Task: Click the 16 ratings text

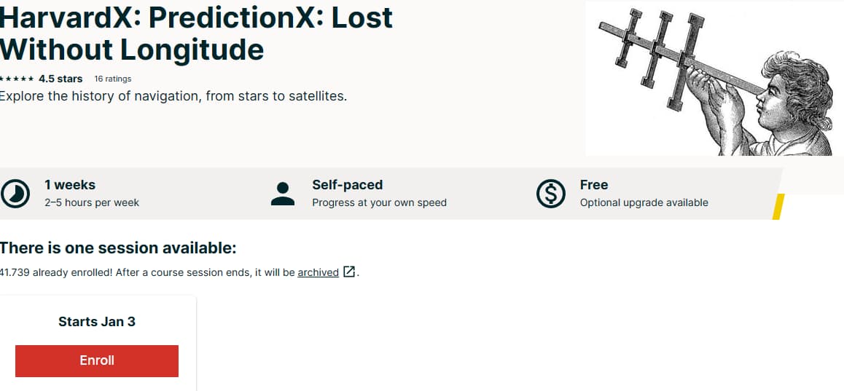Action: (113, 79)
